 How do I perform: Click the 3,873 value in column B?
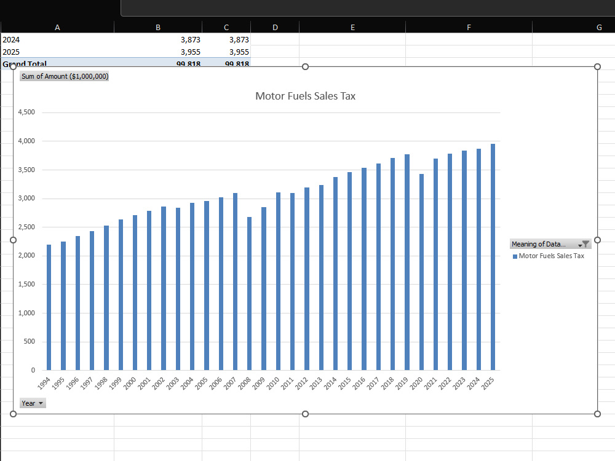pyautogui.click(x=158, y=39)
